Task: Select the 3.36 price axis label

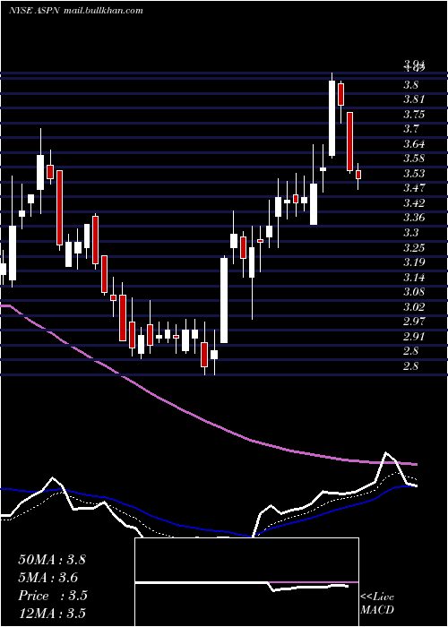Action: pos(414,218)
